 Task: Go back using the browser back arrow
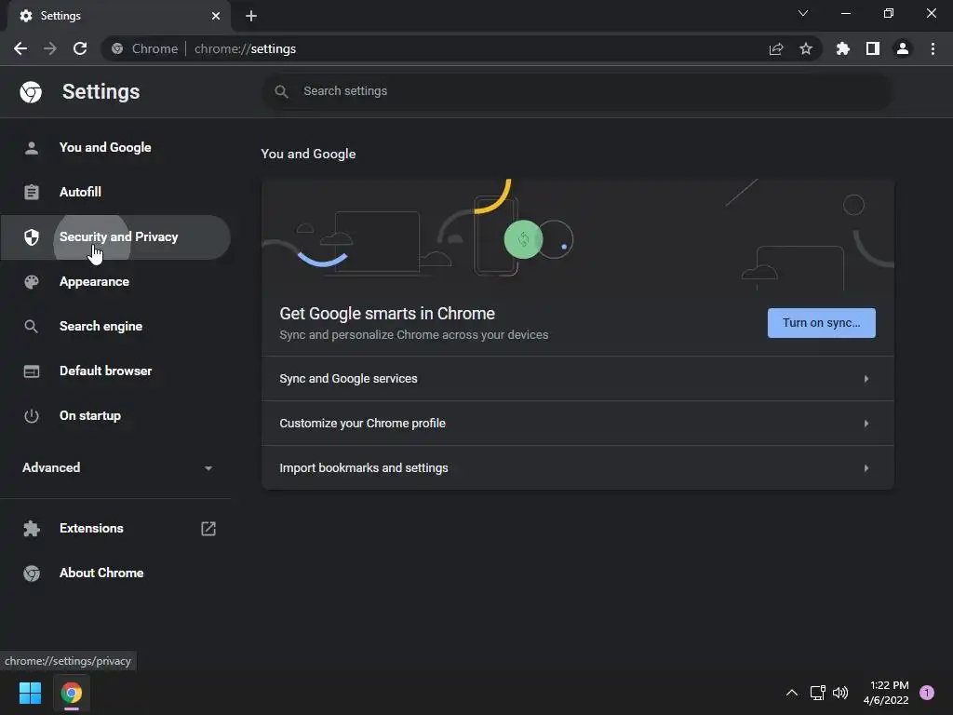tap(20, 48)
